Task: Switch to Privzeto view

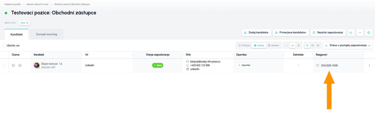Action: [244, 45]
